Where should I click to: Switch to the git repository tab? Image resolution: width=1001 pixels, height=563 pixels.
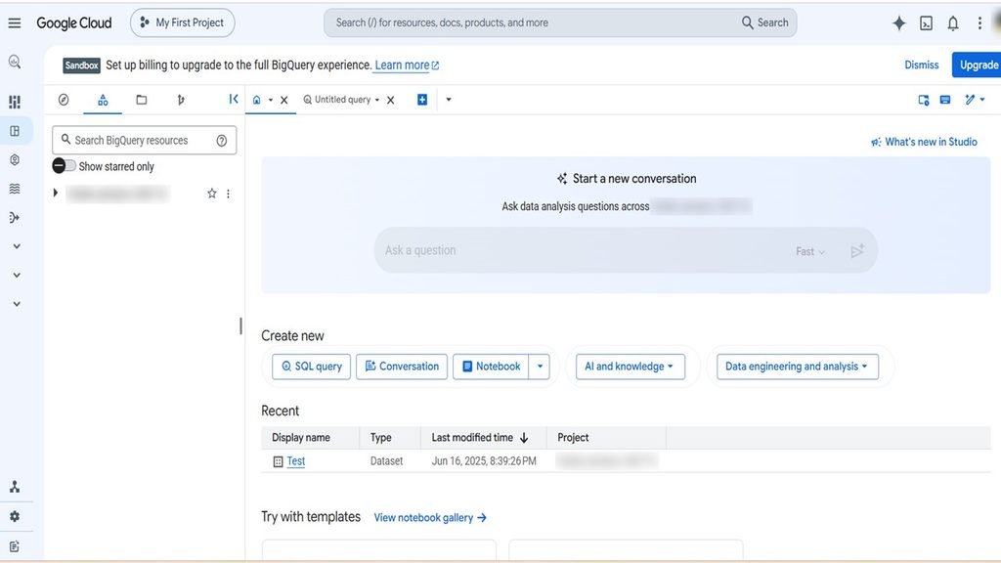[181, 100]
